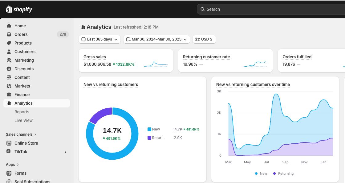
Task: Open Discounts in sidebar
Action: [x=37, y=69]
